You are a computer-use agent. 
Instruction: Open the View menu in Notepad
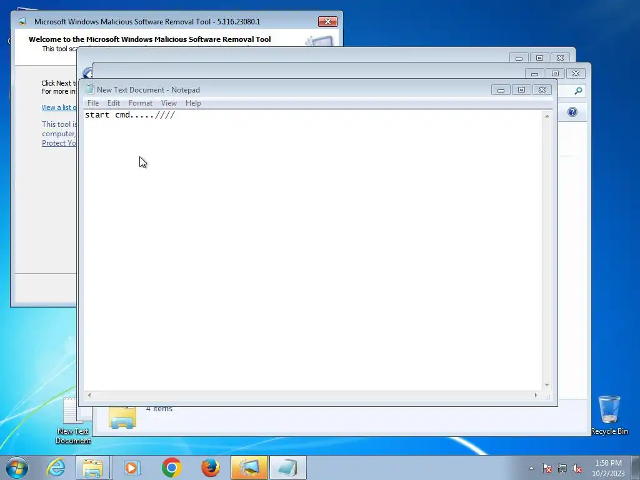coord(169,103)
